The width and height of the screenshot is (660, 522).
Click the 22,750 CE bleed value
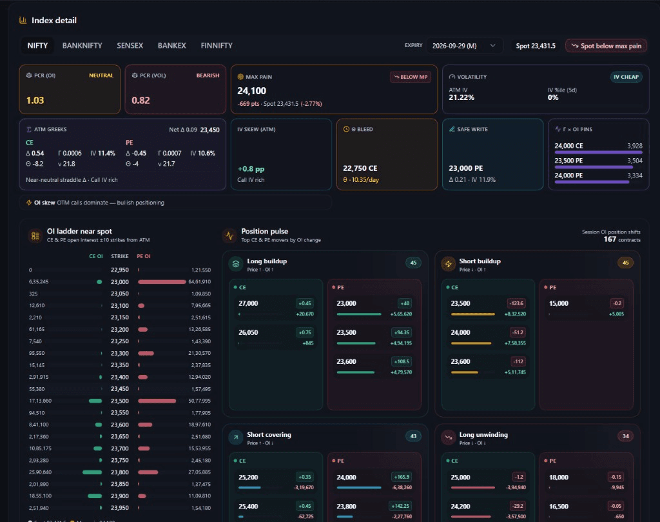click(360, 168)
